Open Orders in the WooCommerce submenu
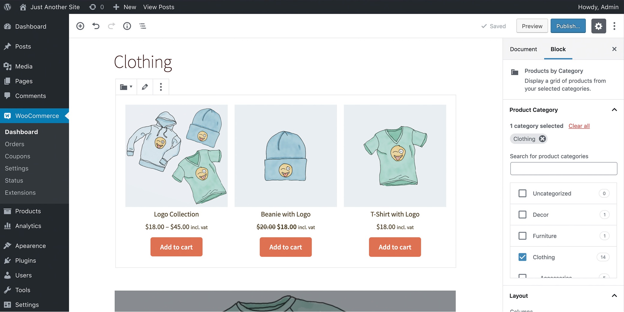Image resolution: width=624 pixels, height=312 pixels. [x=14, y=144]
